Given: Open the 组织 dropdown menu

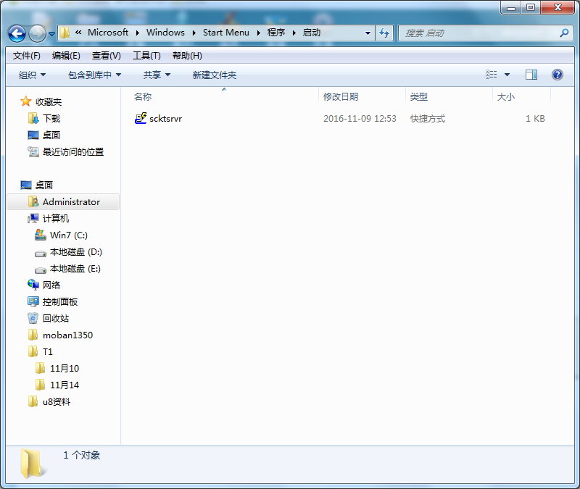Looking at the screenshot, I should [30, 74].
